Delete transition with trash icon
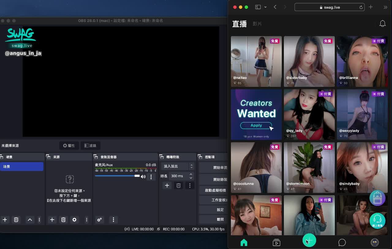 [179, 185]
